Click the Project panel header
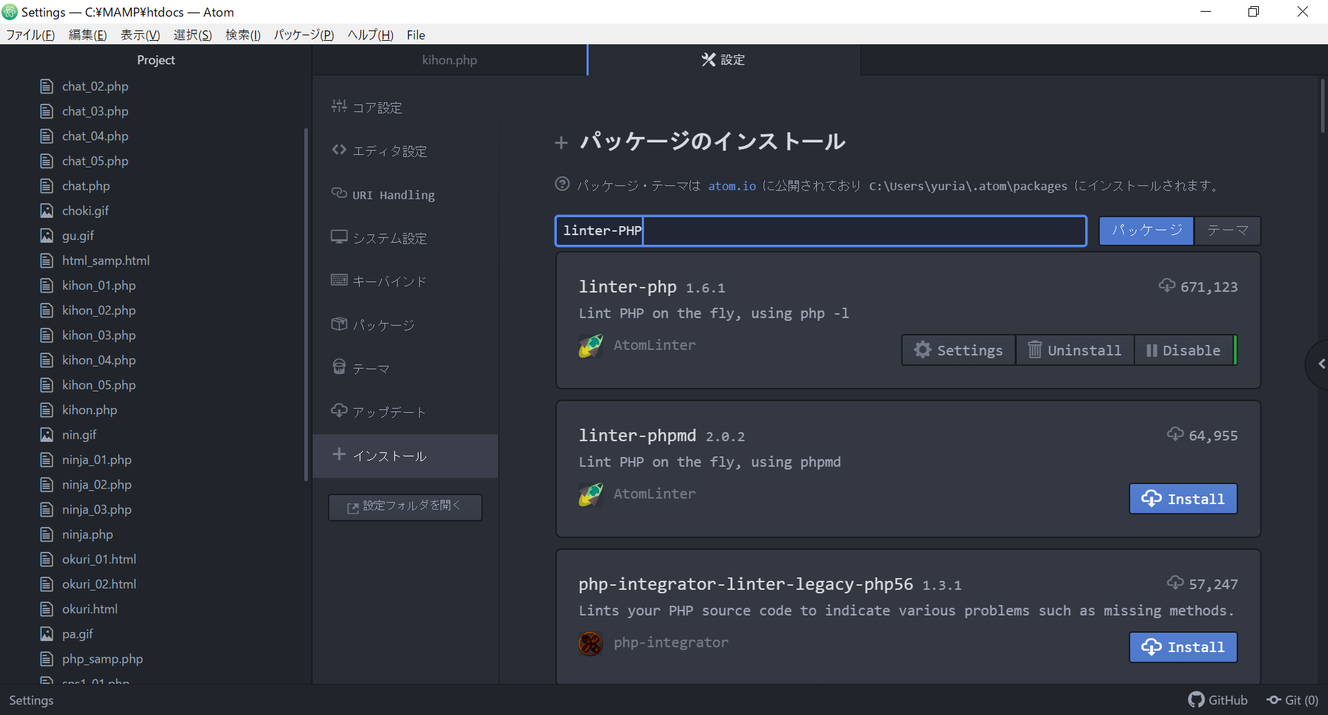 pos(156,60)
